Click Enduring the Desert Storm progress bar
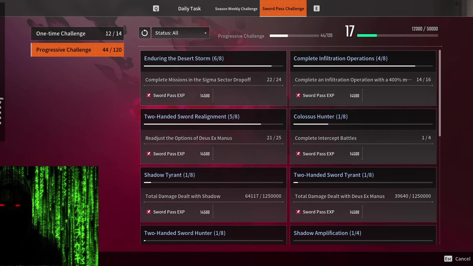 pyautogui.click(x=214, y=66)
